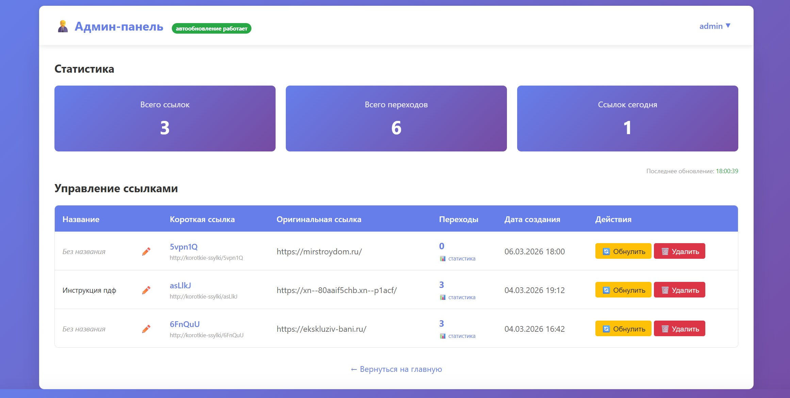
Task: Click pencil edit icon for 5vpn1Q row
Action: click(146, 251)
